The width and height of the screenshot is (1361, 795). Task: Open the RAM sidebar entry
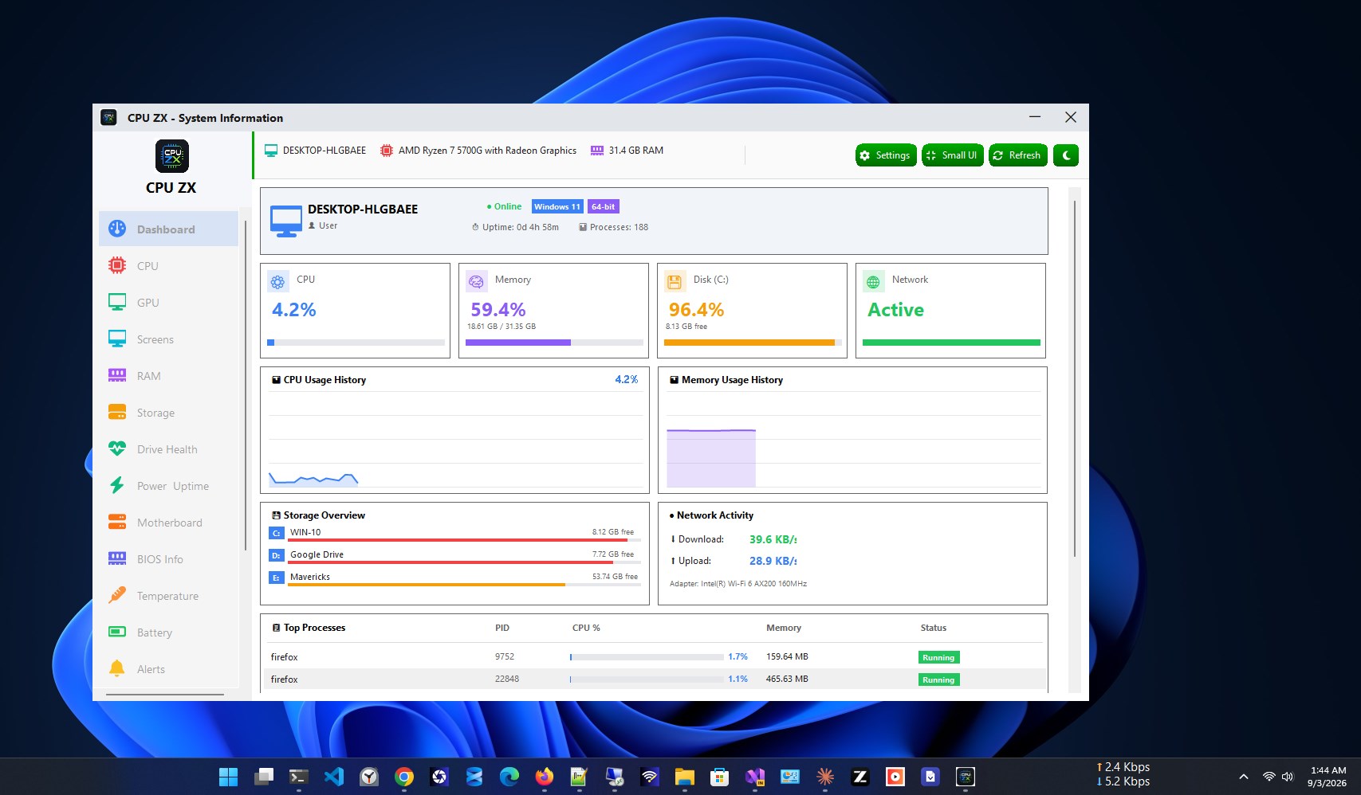tap(168, 376)
